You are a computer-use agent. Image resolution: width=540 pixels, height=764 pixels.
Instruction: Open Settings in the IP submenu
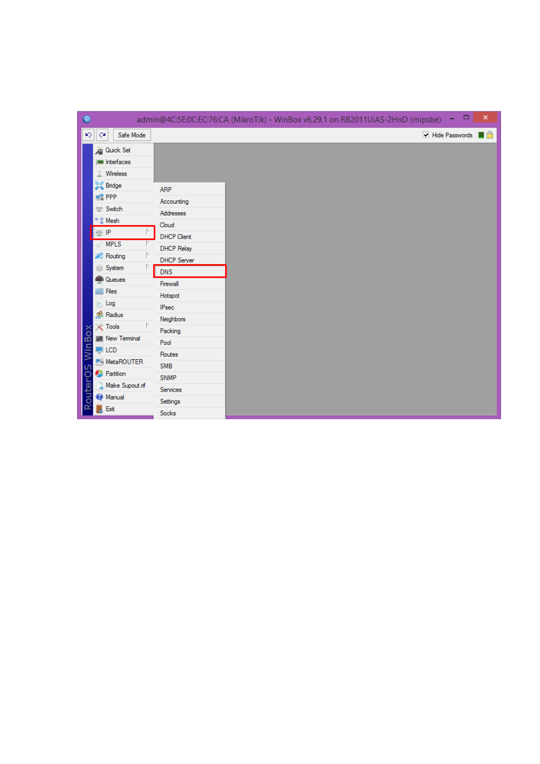tap(190, 402)
